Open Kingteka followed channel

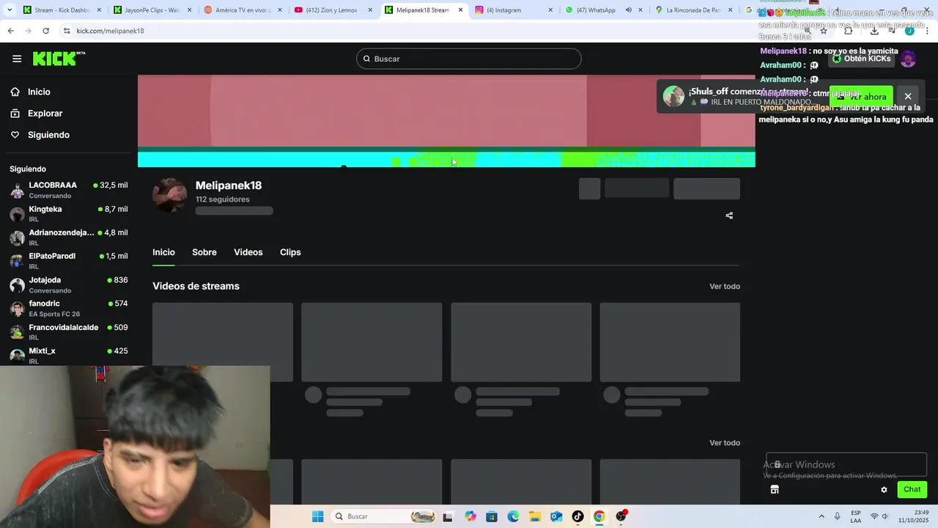(69, 213)
